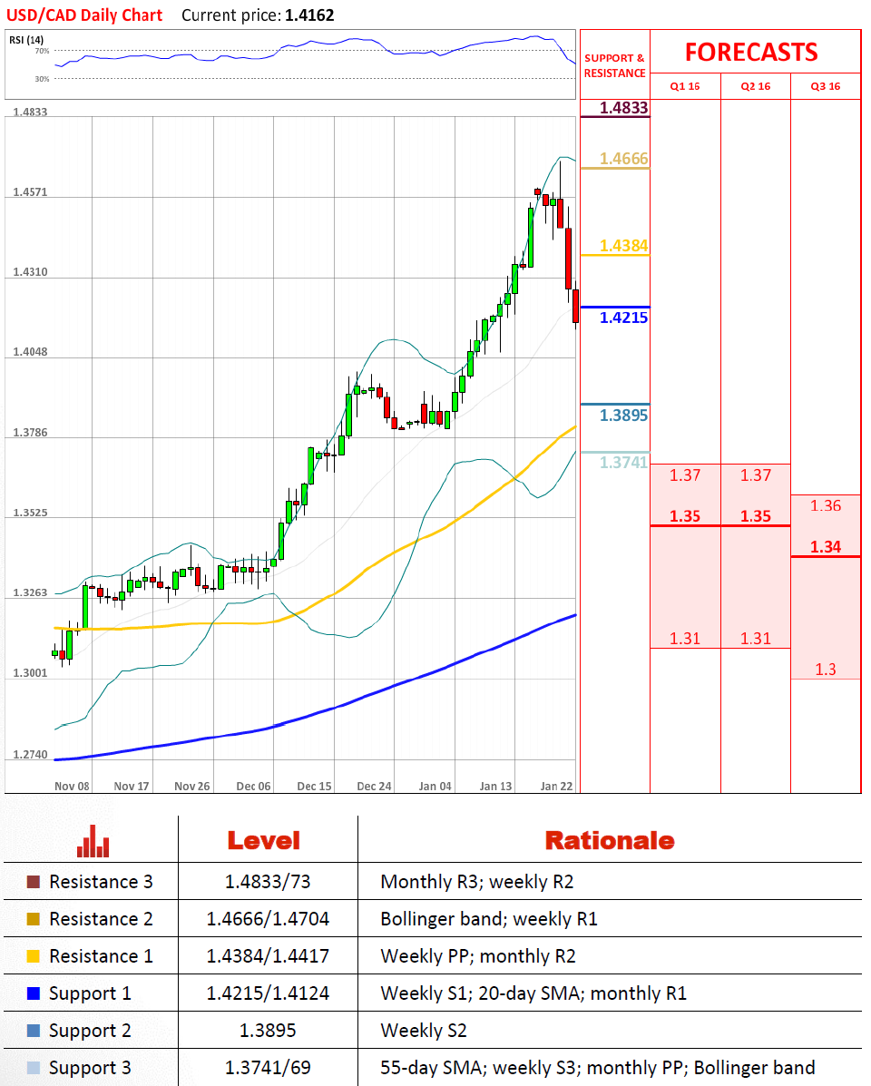Click the Q3 16 mean forecast 1.34
The height and width of the screenshot is (1086, 871).
pyautogui.click(x=826, y=547)
